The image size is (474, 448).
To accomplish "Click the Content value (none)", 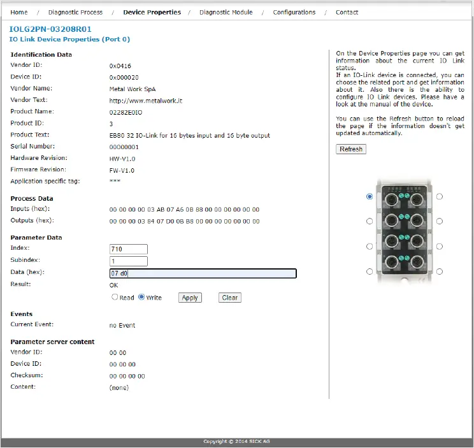I will click(118, 387).
